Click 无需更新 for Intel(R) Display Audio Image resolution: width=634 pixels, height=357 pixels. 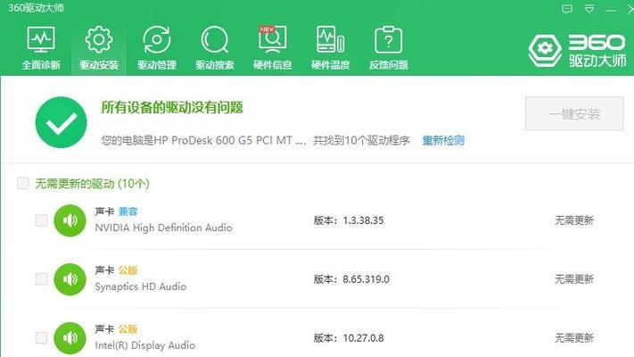(574, 338)
